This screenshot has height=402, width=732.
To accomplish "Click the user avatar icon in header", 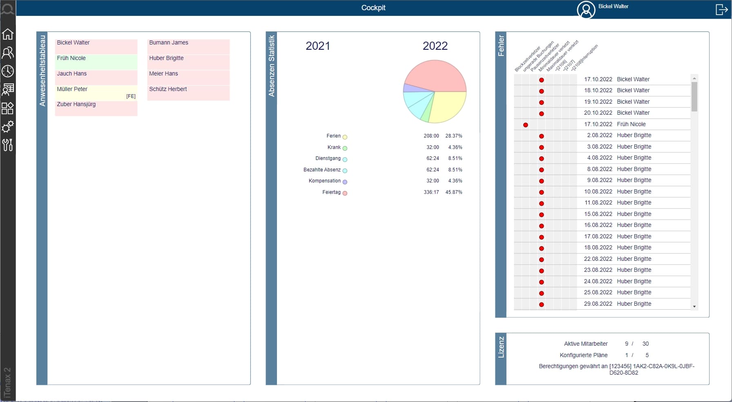I will (x=586, y=10).
